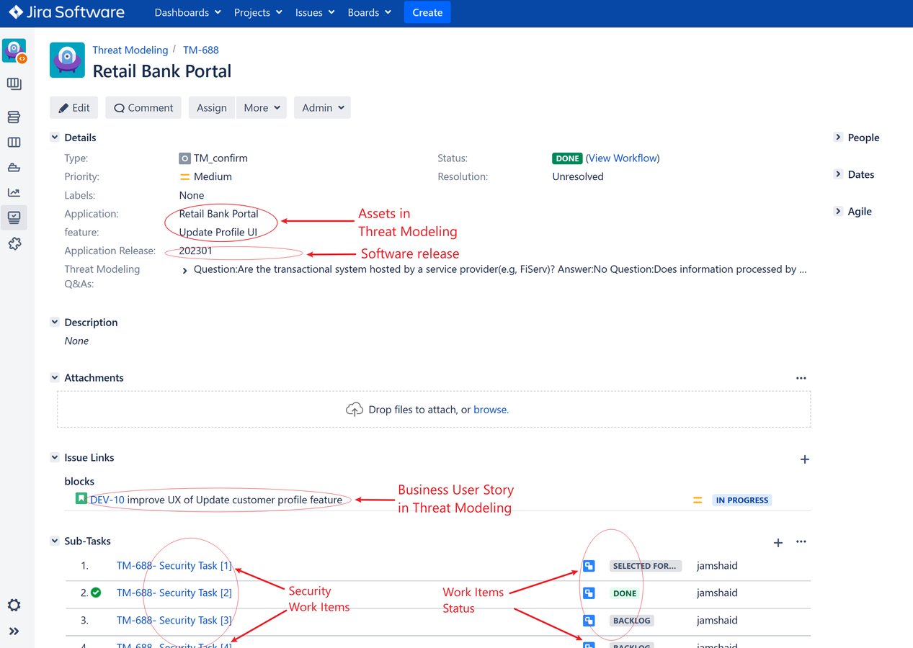This screenshot has height=648, width=913.
Task: Open the boards icon in sidebar
Action: 14,84
